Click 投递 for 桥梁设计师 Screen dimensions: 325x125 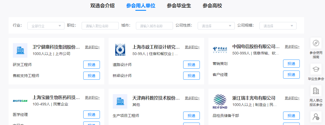pyautogui.click(x=192, y=76)
